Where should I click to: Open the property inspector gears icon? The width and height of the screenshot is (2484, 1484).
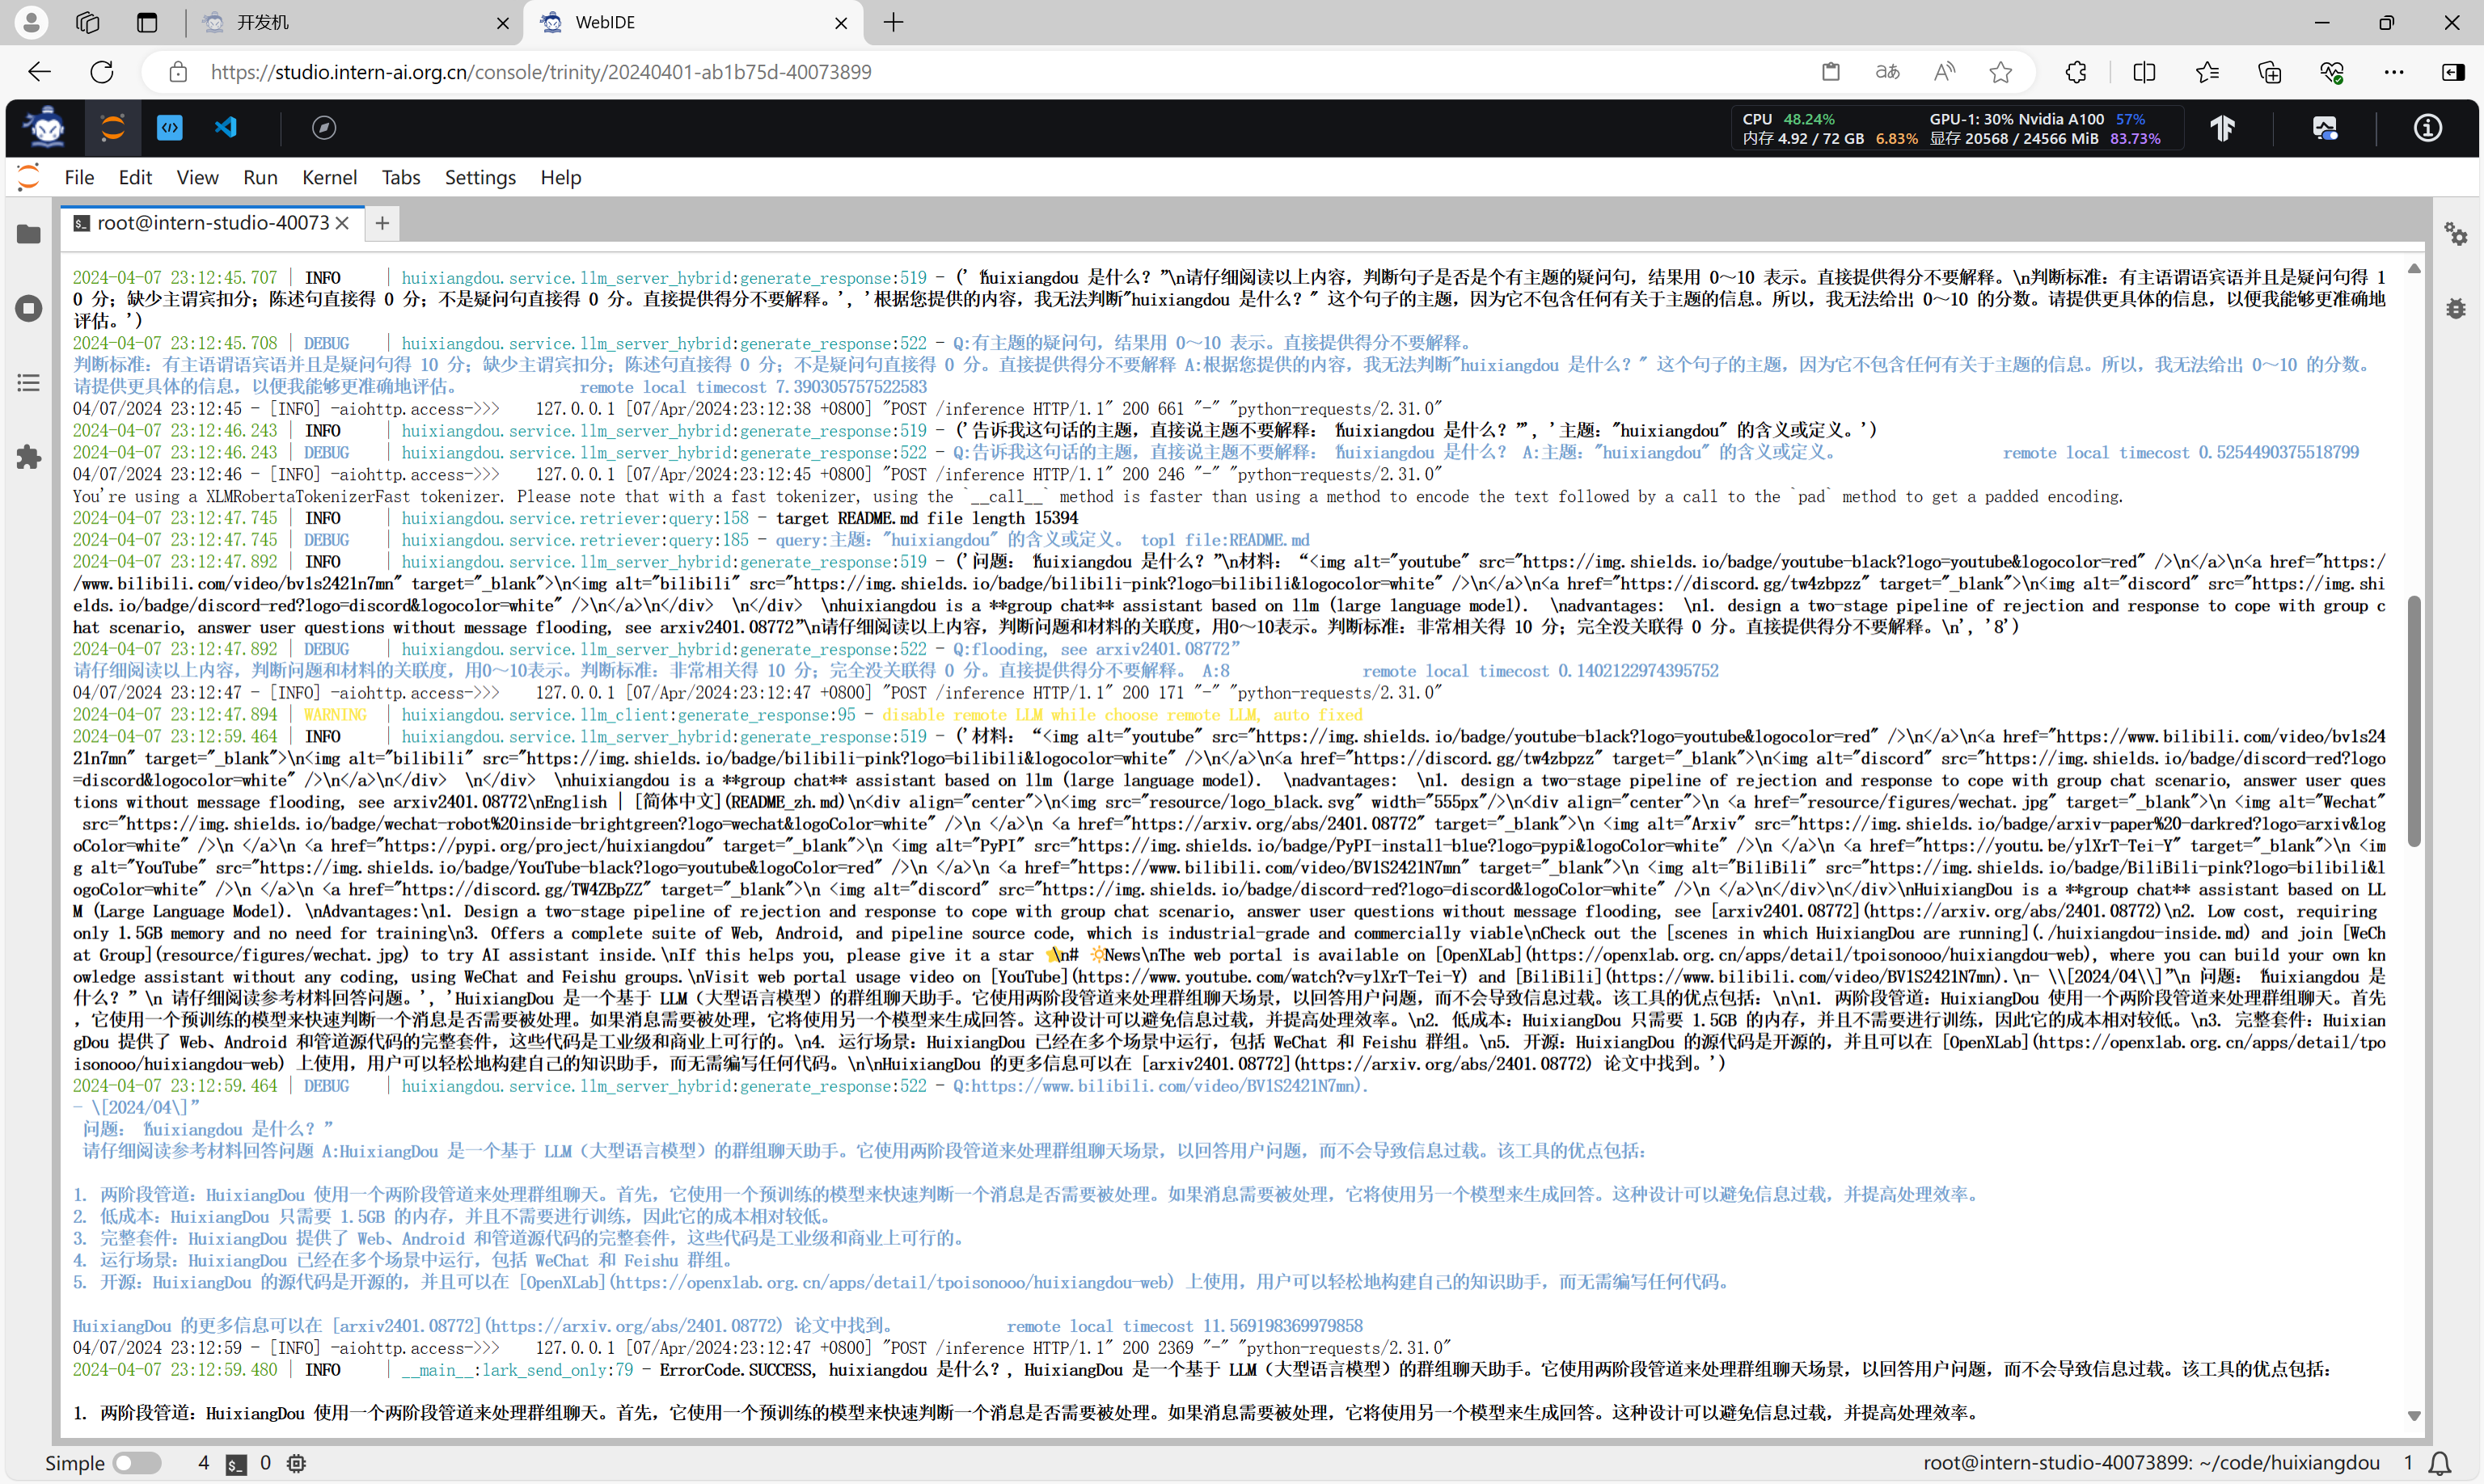[x=2455, y=234]
